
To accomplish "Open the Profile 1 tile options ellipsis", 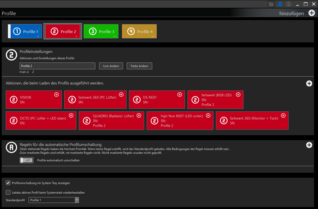I will coord(38,36).
